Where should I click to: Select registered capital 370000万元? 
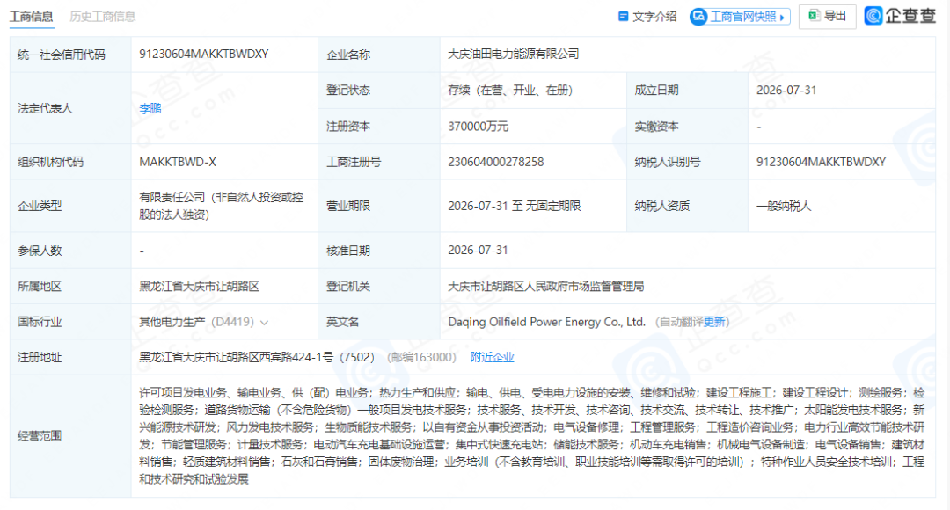[x=478, y=127]
